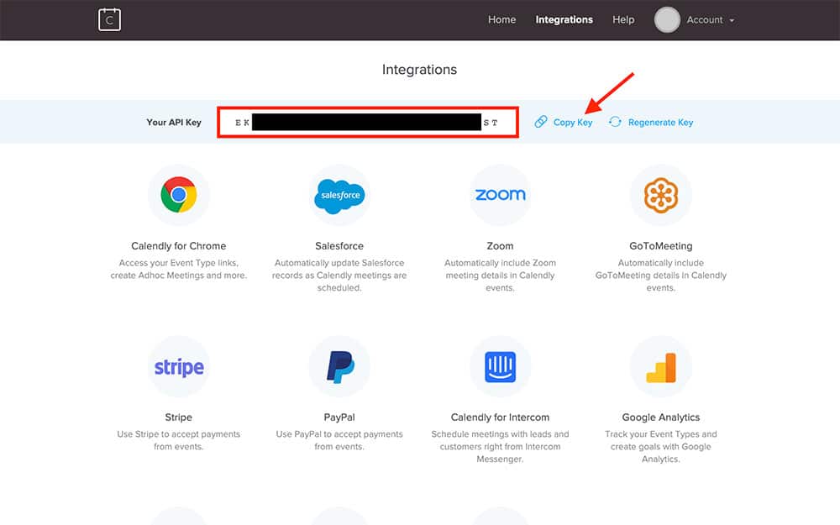Select the Zoom integration icon
Viewport: 840px width, 525px height.
point(500,195)
